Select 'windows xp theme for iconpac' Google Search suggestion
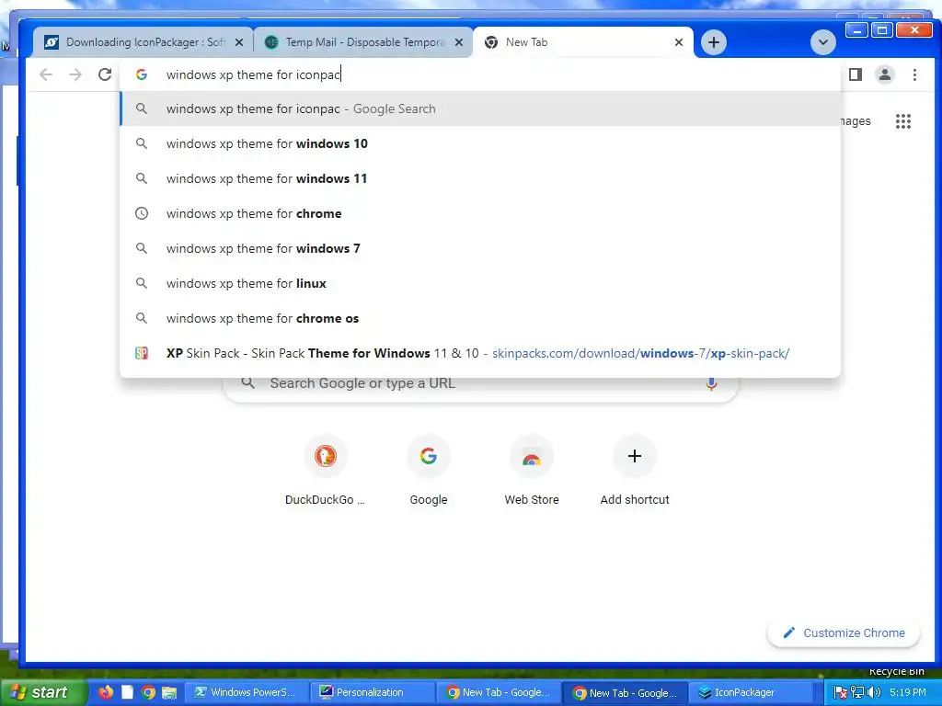 pos(480,108)
